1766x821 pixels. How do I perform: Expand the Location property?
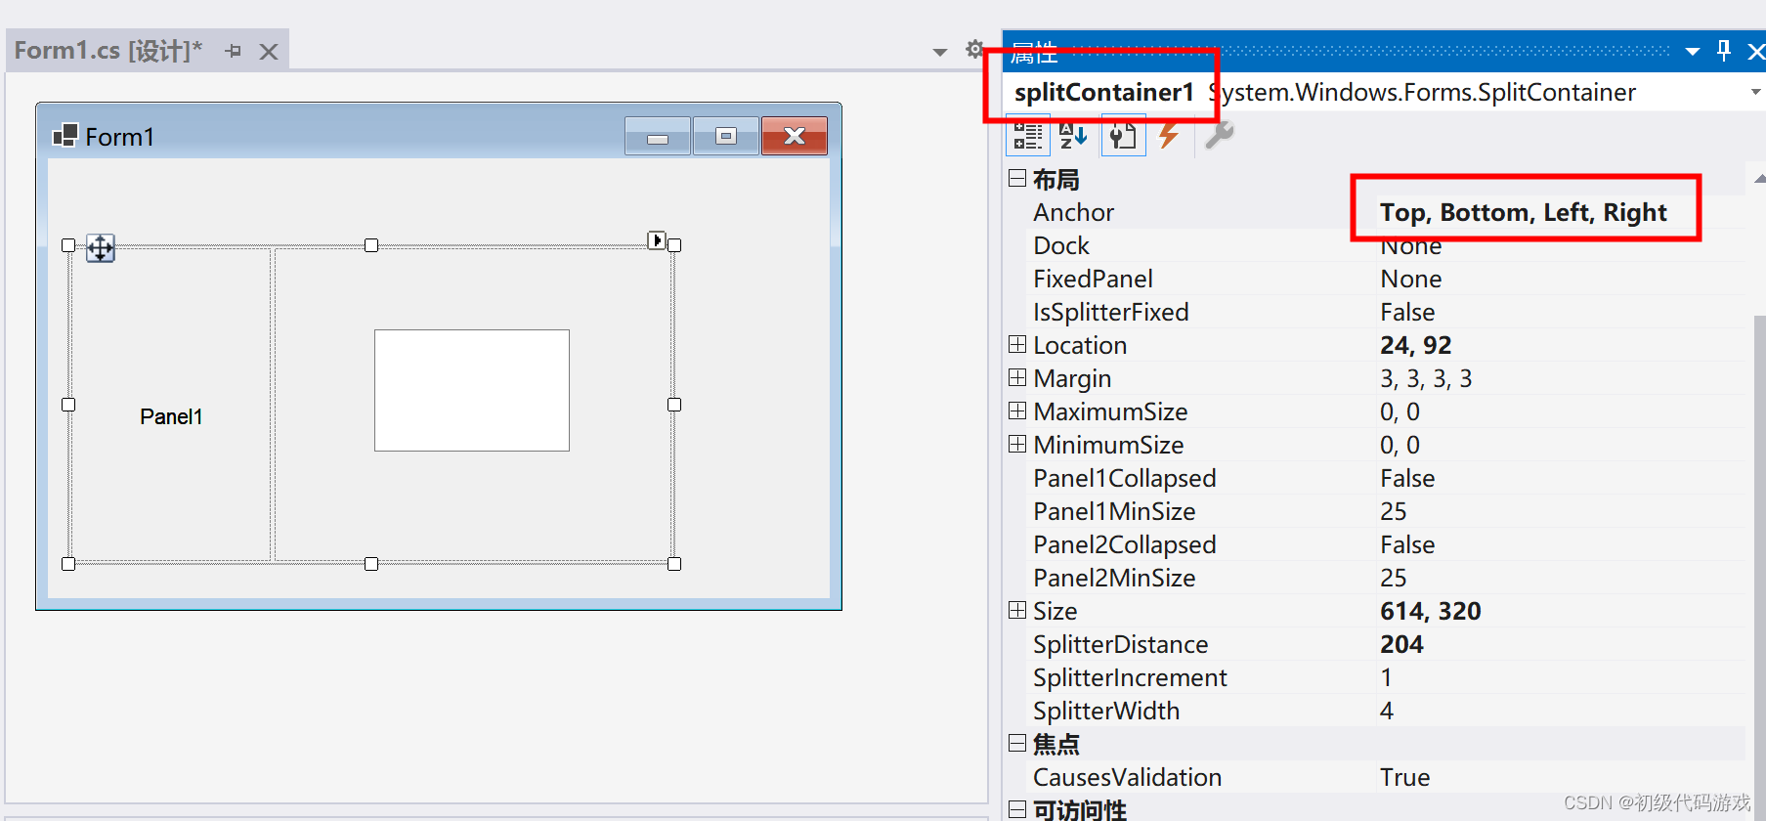click(1017, 345)
